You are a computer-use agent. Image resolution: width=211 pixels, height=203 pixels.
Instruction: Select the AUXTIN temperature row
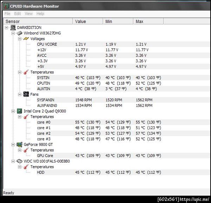pyautogui.click(x=123, y=89)
